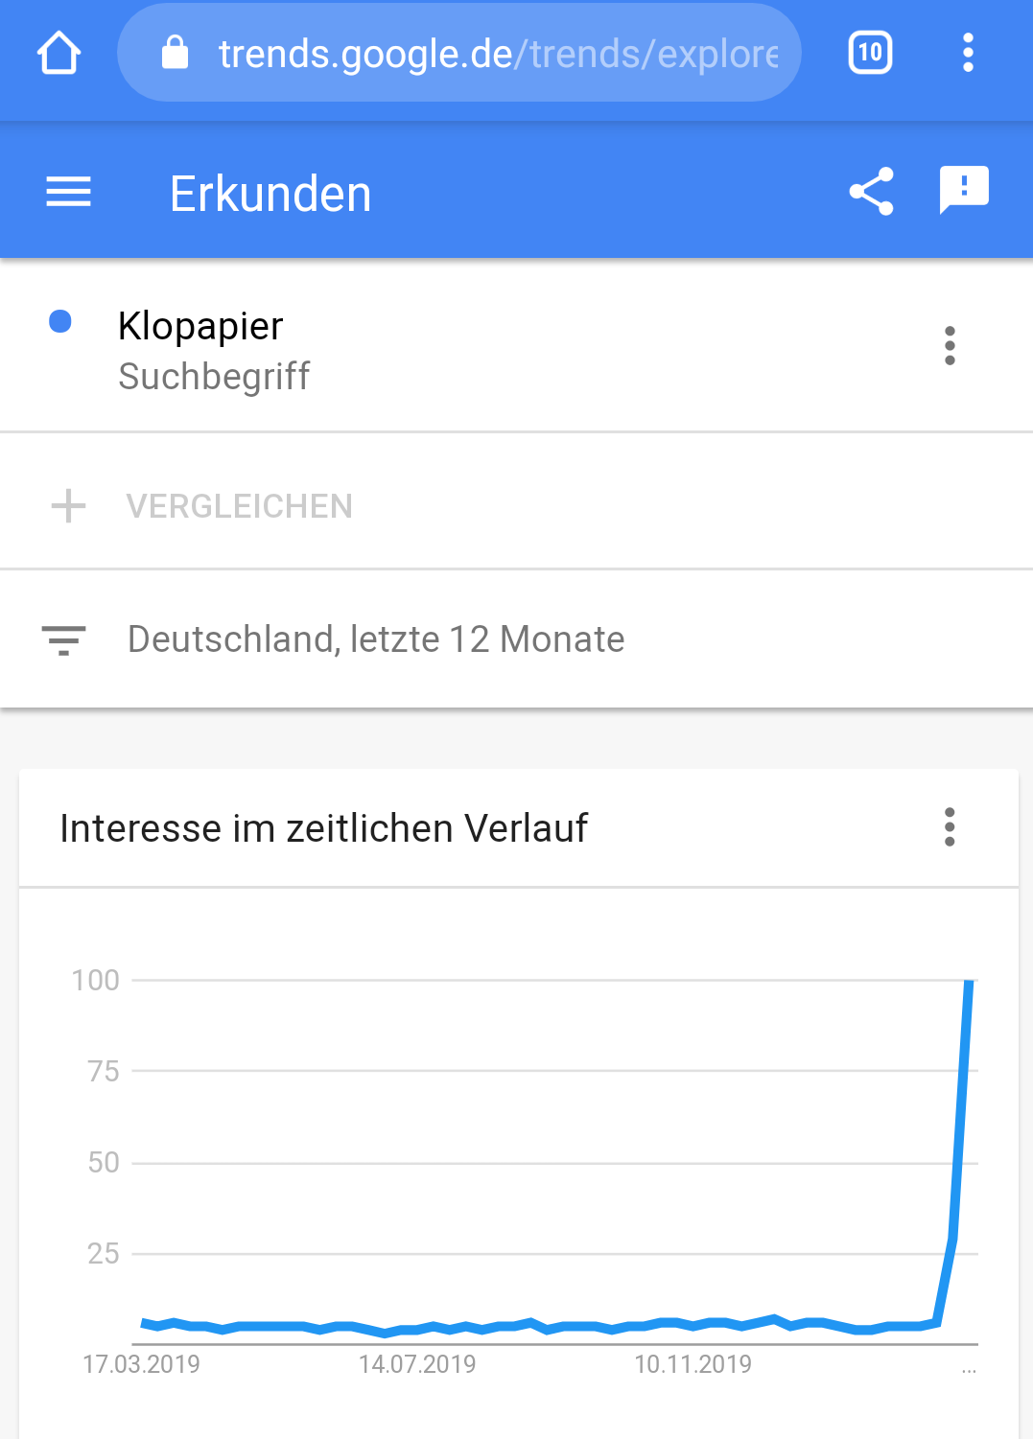Viewport: 1033px width, 1439px height.
Task: Click the 14.07.2019 date label on chart
Action: [417, 1364]
